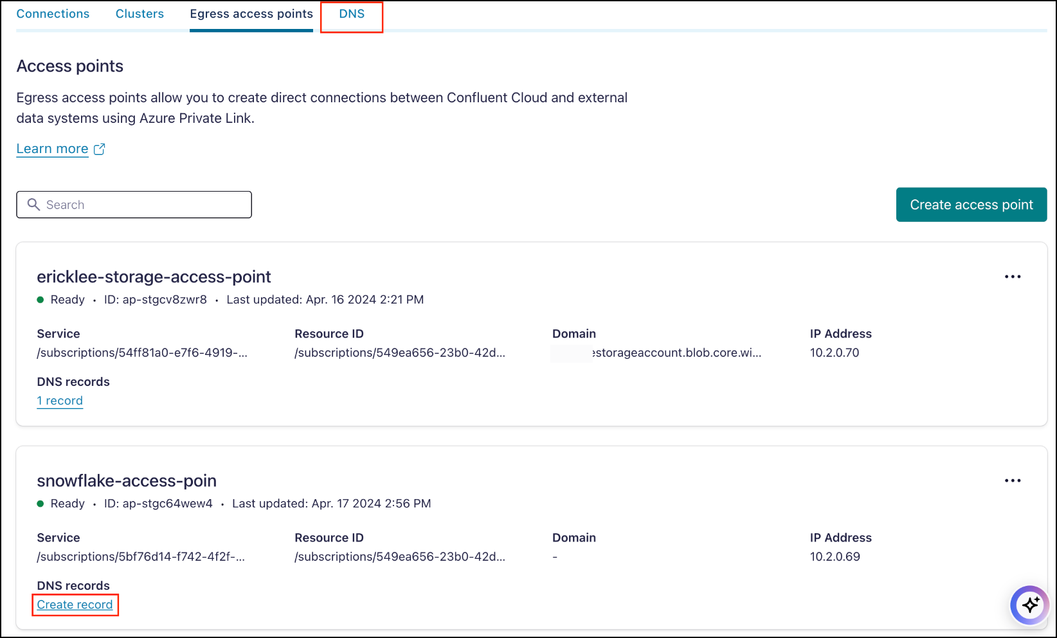Click the external link icon beside Learn more
The height and width of the screenshot is (638, 1057).
point(100,149)
